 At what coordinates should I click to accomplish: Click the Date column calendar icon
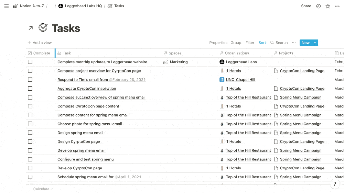click(x=336, y=53)
